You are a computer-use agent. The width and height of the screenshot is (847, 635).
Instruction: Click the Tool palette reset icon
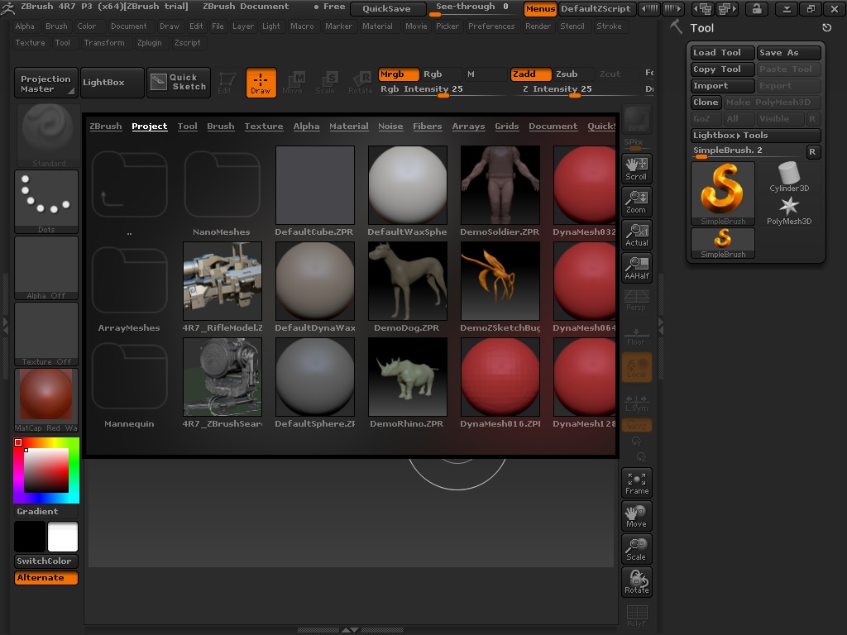click(x=826, y=27)
